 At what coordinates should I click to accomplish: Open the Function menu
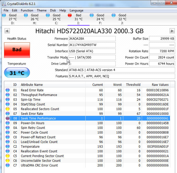[27, 10]
